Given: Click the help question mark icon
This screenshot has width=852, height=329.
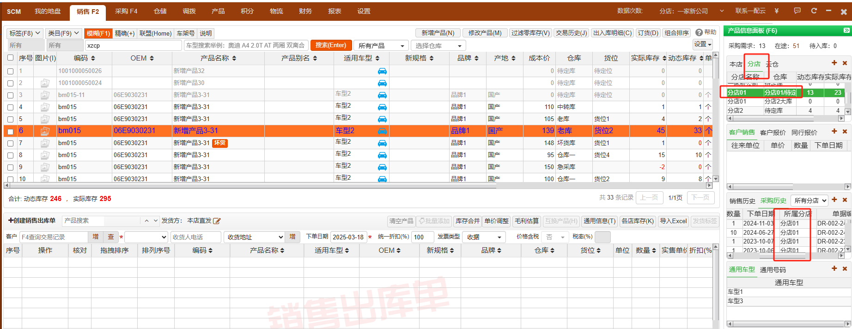Looking at the screenshot, I should [x=699, y=32].
